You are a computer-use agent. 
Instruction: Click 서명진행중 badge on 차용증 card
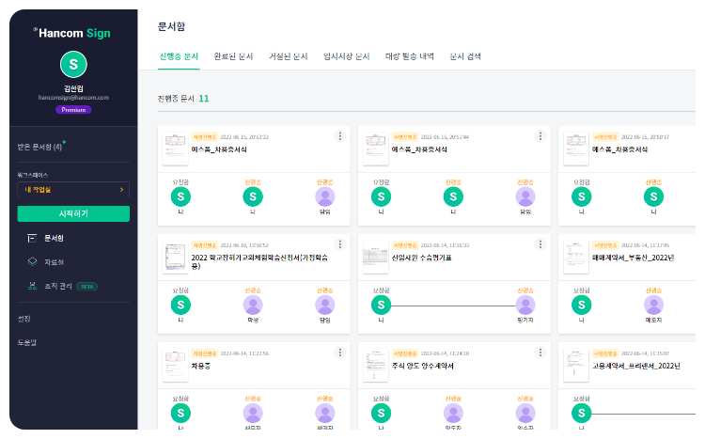(204, 353)
